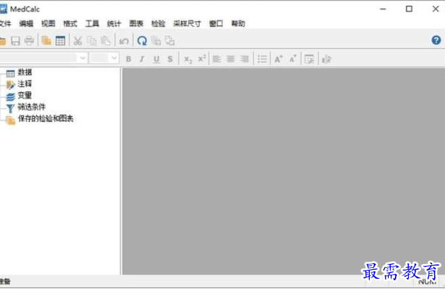Click the 筛选条件 funnel icon
Screen dimensions: 445x293
(x=10, y=109)
